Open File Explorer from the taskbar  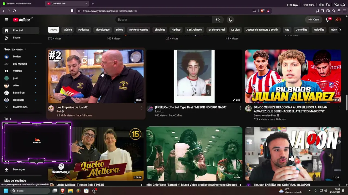70,191
